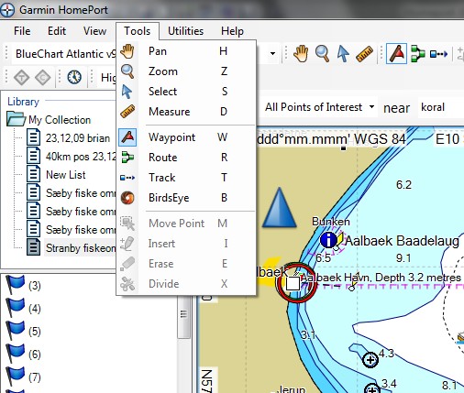464x393 pixels.
Task: Select the arrow Select tool in toolbar
Action: click(343, 54)
